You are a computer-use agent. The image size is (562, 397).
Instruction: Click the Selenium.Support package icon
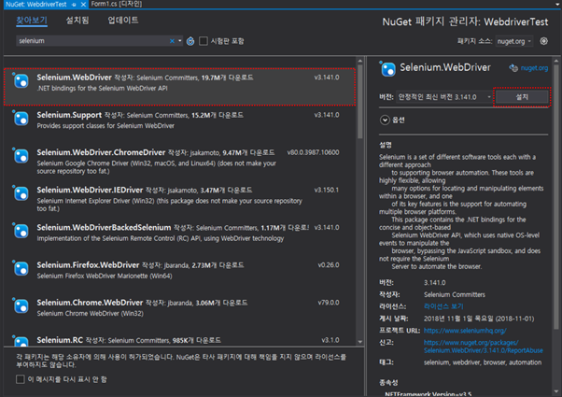click(21, 119)
